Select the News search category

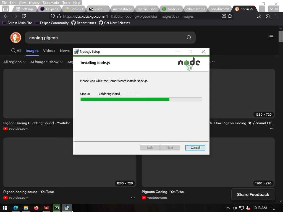pyautogui.click(x=65, y=51)
